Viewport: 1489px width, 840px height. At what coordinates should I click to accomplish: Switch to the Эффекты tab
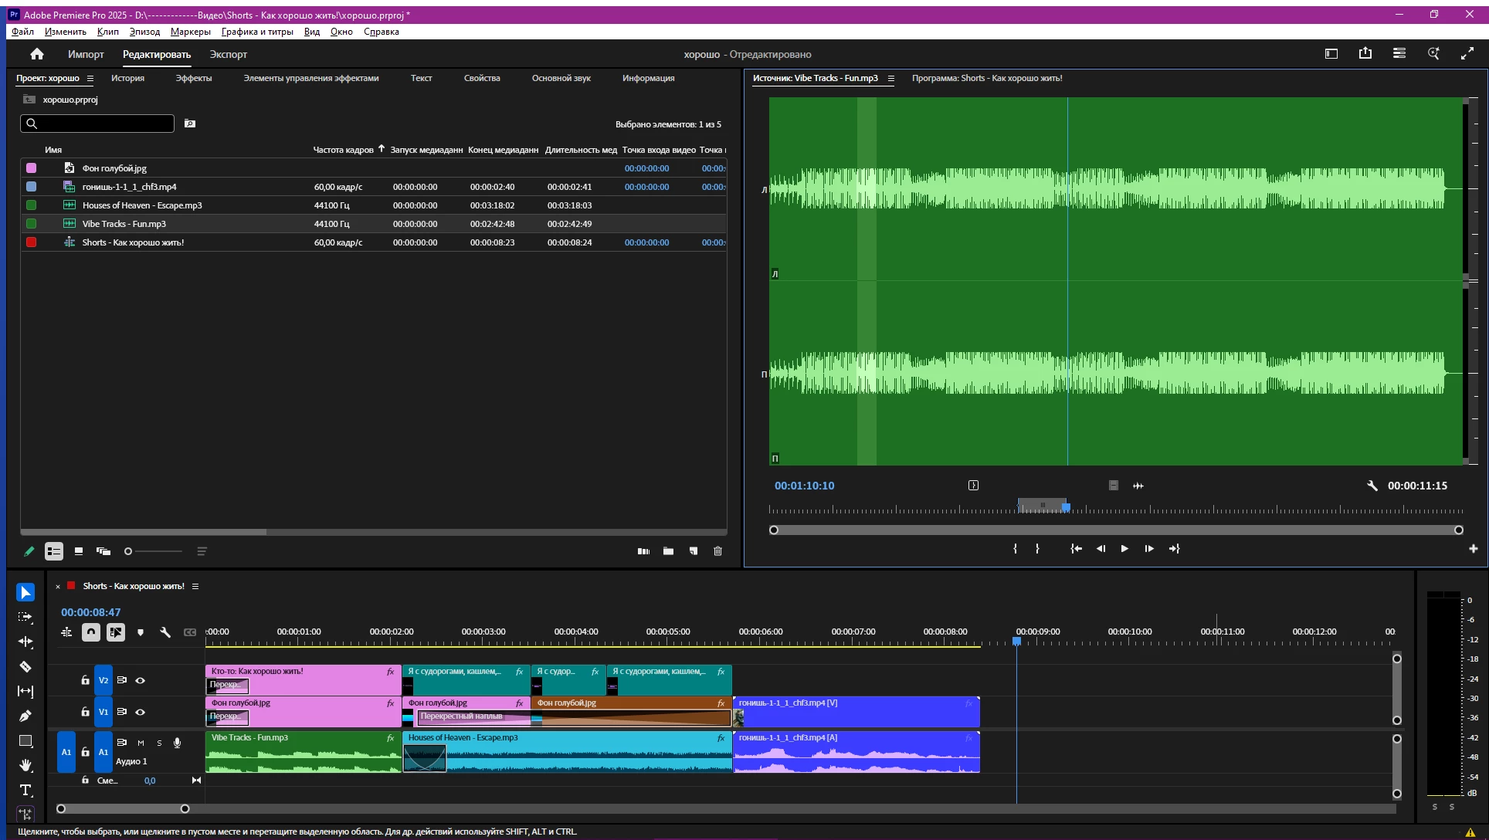[x=193, y=78]
